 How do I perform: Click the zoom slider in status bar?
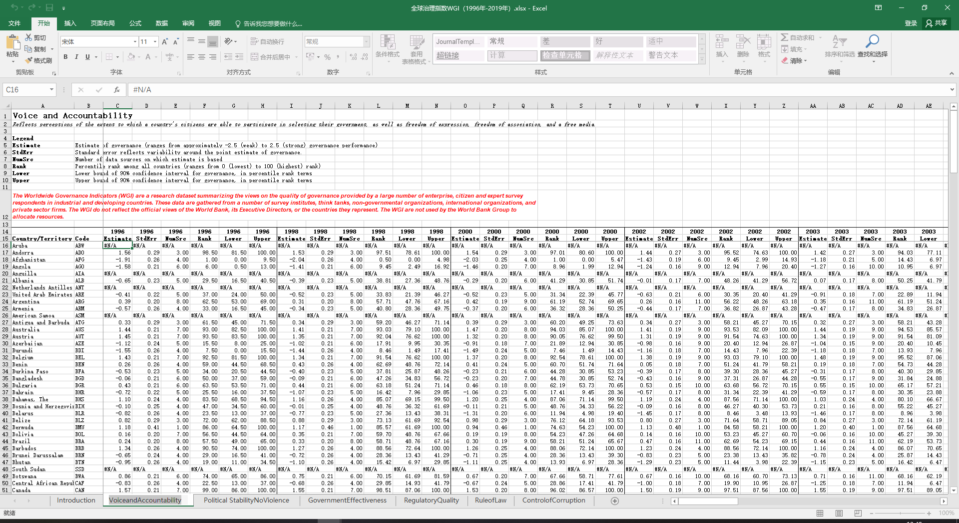click(899, 513)
